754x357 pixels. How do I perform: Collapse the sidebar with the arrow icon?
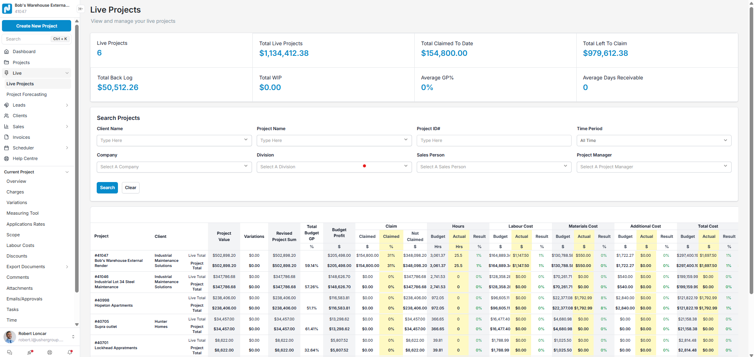point(81,9)
